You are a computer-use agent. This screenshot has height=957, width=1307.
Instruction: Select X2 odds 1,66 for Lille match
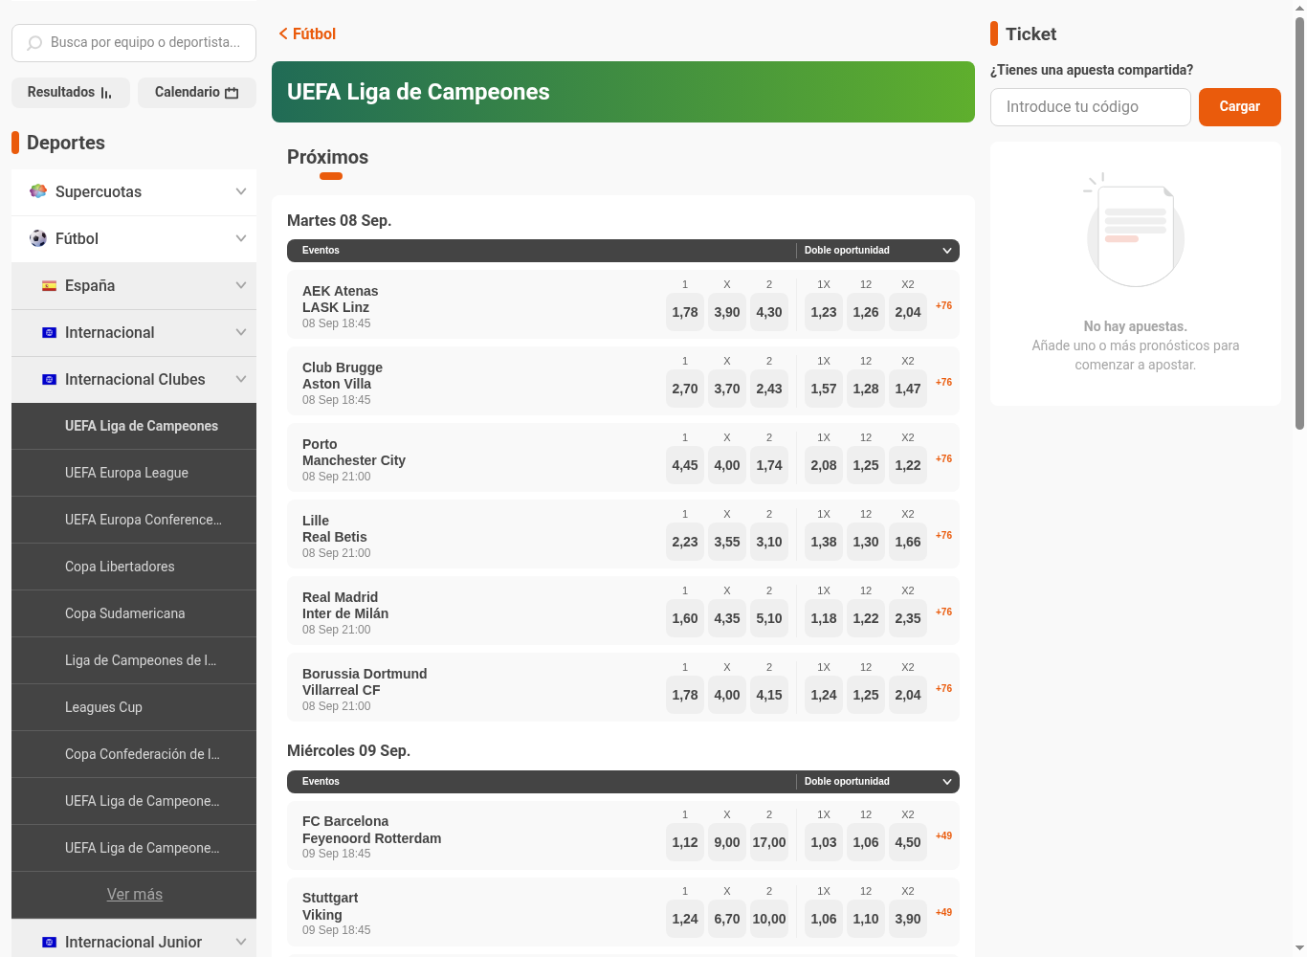click(x=908, y=542)
